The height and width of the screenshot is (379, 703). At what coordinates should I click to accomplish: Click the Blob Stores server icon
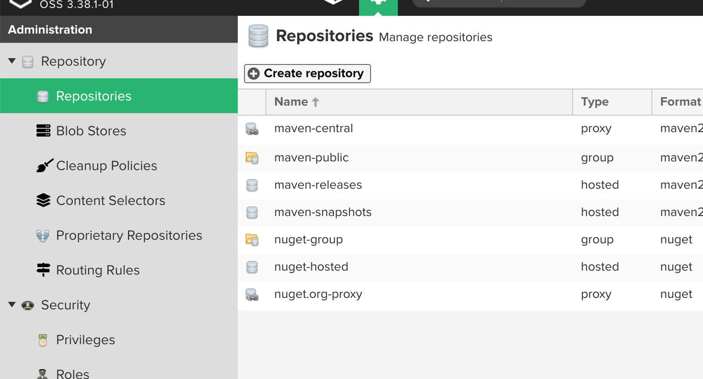tap(43, 131)
